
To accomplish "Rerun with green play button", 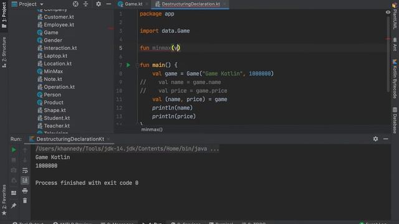I will click(x=14, y=150).
